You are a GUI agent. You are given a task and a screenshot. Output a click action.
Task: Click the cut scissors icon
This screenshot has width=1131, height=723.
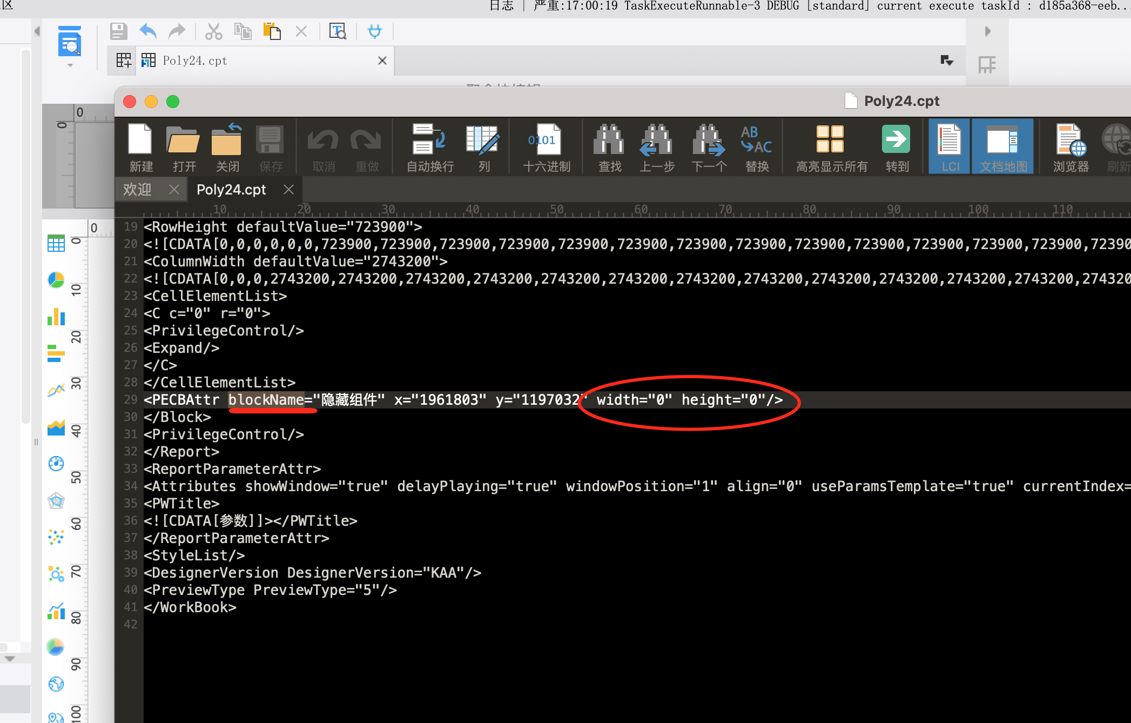(213, 31)
